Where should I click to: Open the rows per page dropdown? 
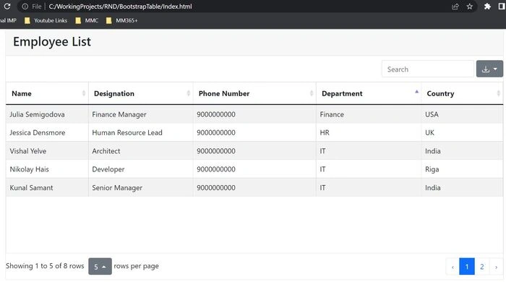100,267
